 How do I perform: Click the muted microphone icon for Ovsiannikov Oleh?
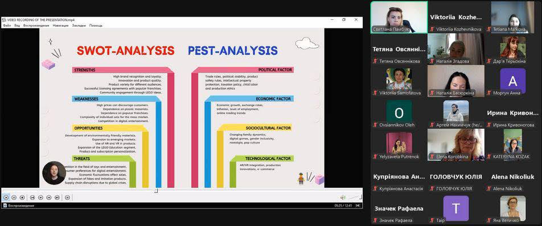click(x=375, y=125)
